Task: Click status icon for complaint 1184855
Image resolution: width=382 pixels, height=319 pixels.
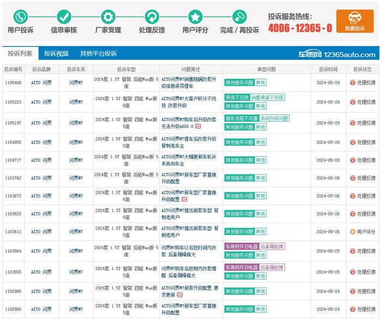Action: point(353,142)
